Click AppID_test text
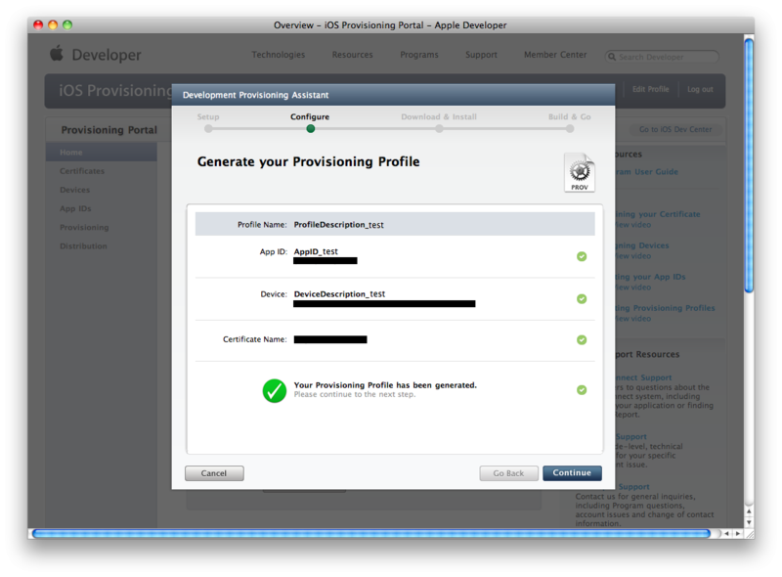Viewport: 782px width, 577px height. pos(316,251)
